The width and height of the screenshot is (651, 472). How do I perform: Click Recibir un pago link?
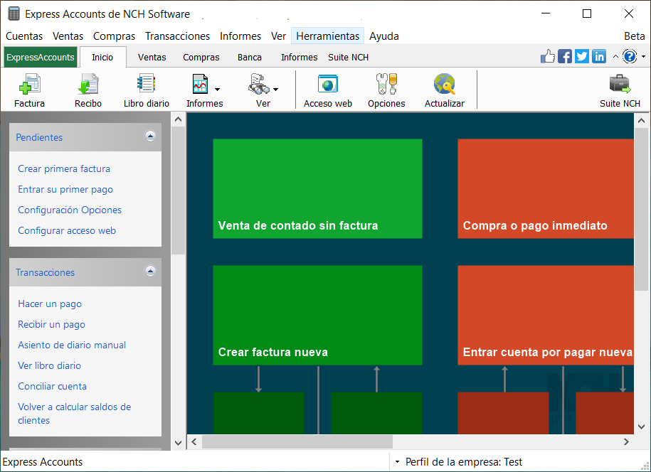tap(51, 325)
